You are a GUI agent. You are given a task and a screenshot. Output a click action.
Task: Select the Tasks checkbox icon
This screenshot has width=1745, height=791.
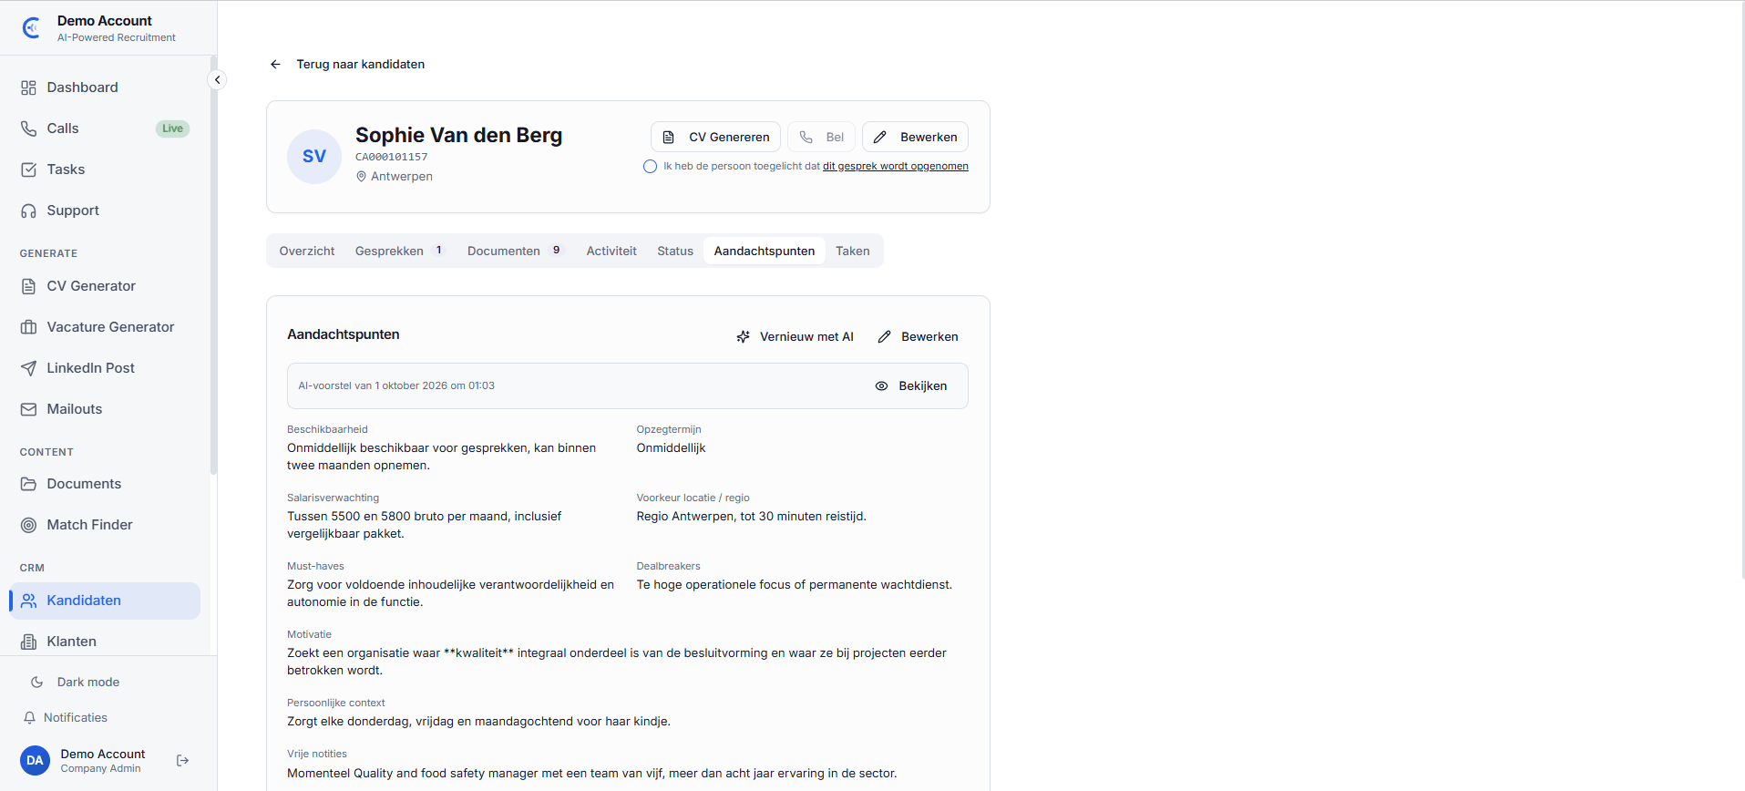click(28, 169)
